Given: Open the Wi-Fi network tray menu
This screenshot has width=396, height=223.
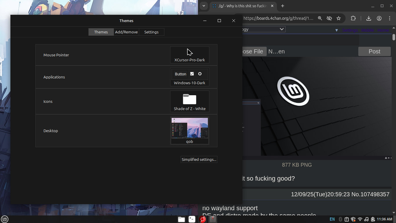Looking at the screenshot, I should [360, 219].
